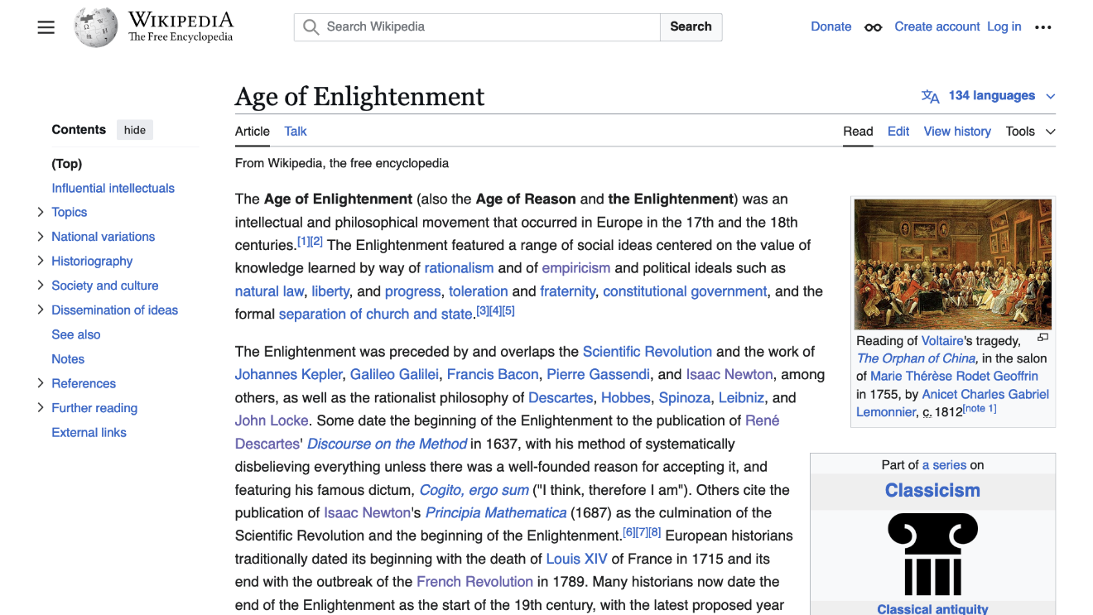1093x615 pixels.
Task: Open the appearance glasses icon
Action: pos(873,27)
